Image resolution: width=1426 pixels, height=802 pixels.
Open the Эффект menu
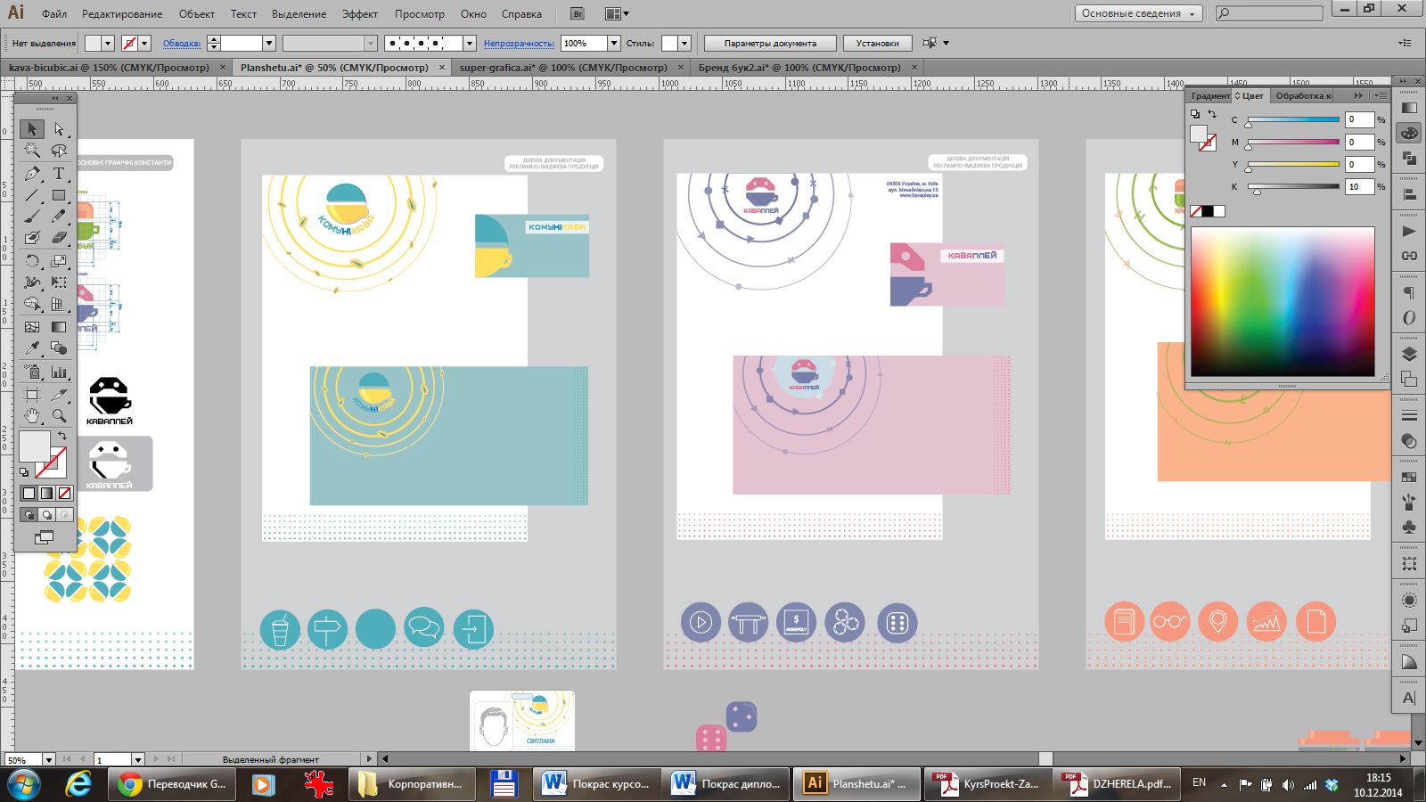(360, 14)
